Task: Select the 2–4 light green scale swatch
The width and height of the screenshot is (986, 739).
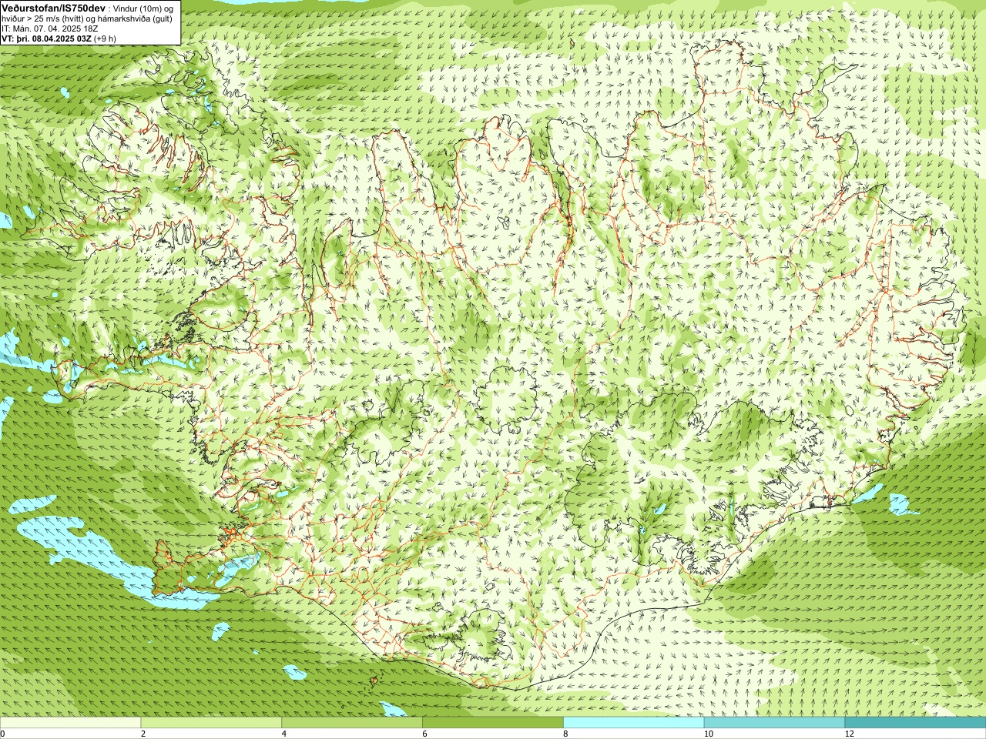Action: tap(211, 723)
